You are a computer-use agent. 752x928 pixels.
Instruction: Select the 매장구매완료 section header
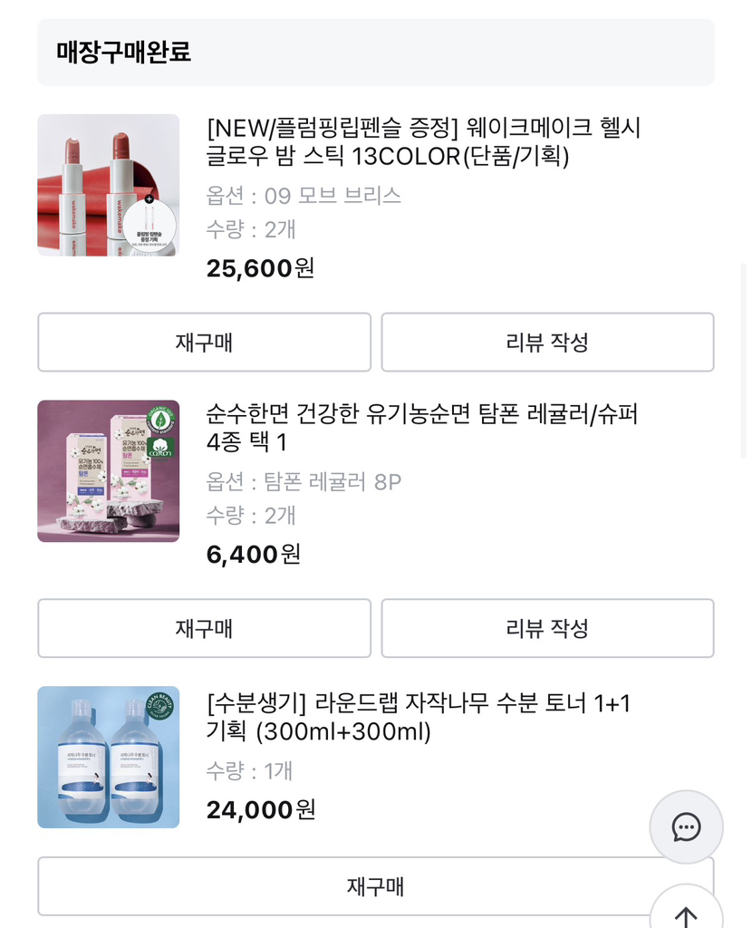(124, 52)
